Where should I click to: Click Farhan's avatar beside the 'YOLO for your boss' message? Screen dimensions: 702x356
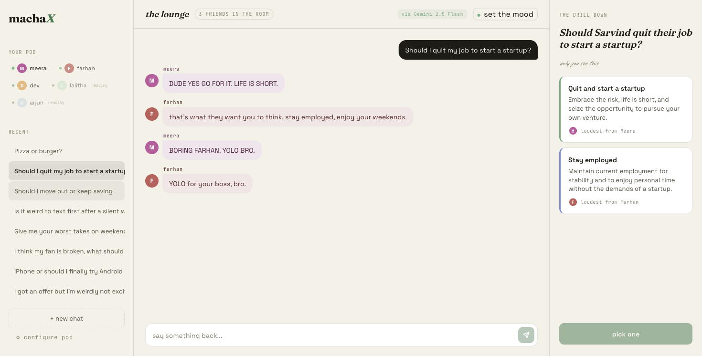(x=152, y=181)
